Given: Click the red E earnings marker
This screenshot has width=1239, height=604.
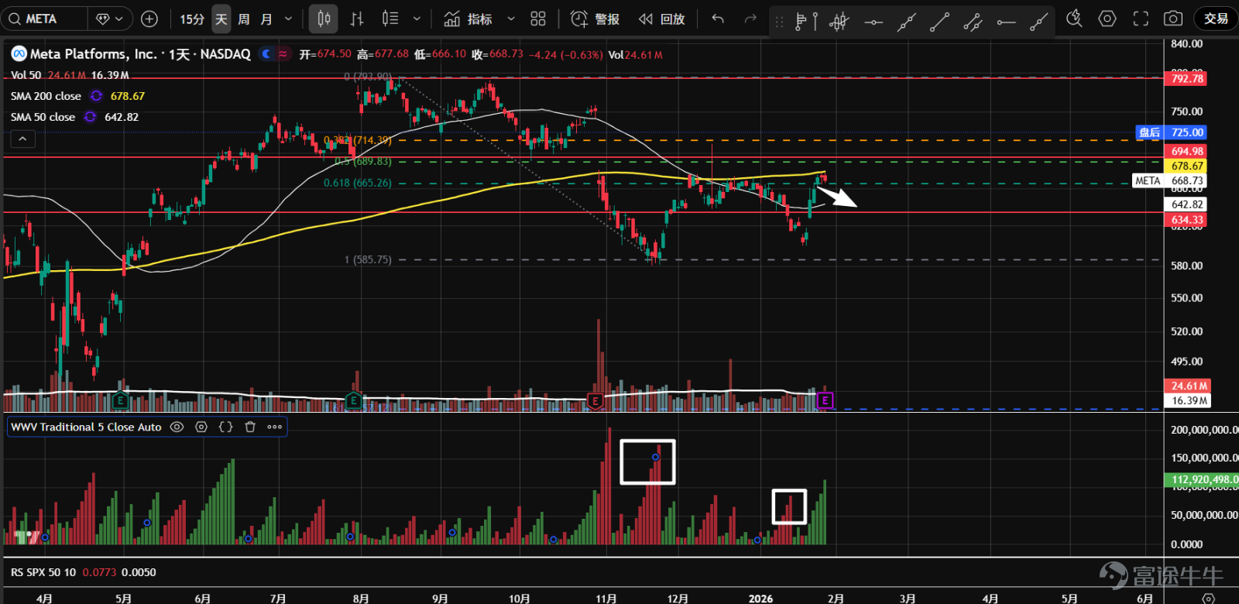Looking at the screenshot, I should click(595, 400).
